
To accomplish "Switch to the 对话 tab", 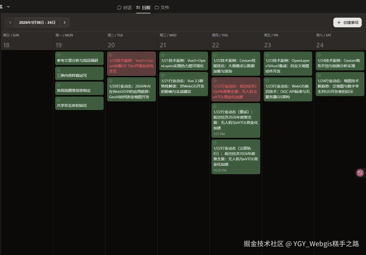I will 124,7.
